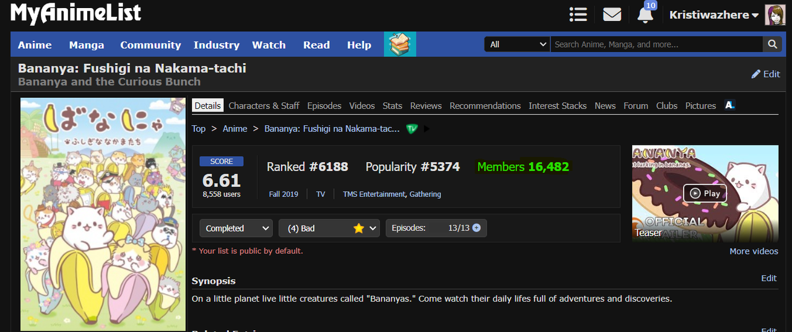Screen dimensions: 792x332
Task: Open the messages envelope icon
Action: tap(612, 14)
